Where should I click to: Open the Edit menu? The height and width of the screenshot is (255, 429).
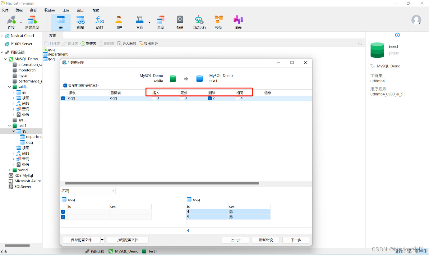(x=19, y=10)
